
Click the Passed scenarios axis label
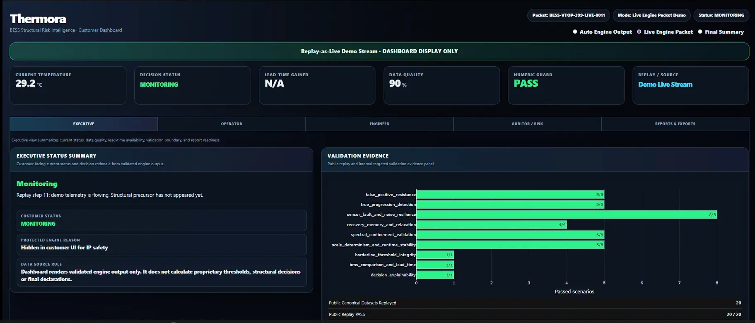[x=574, y=292]
